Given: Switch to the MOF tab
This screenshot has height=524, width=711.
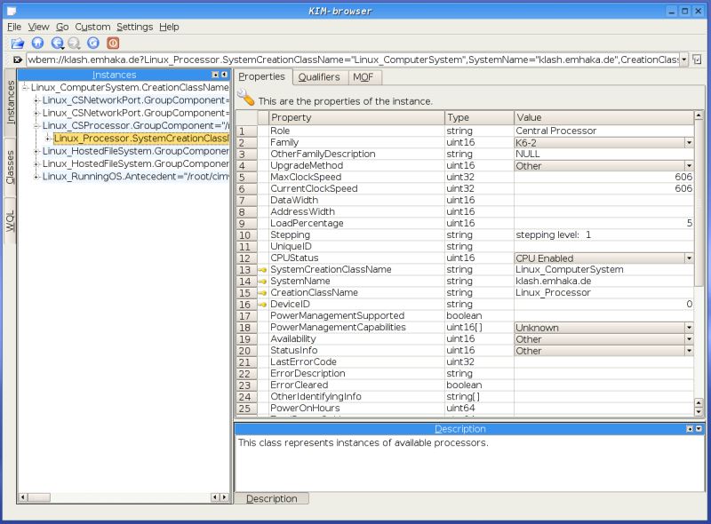Looking at the screenshot, I should 363,77.
